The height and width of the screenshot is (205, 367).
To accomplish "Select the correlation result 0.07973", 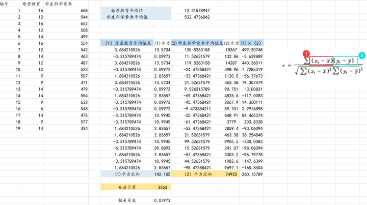I will click(x=162, y=200).
